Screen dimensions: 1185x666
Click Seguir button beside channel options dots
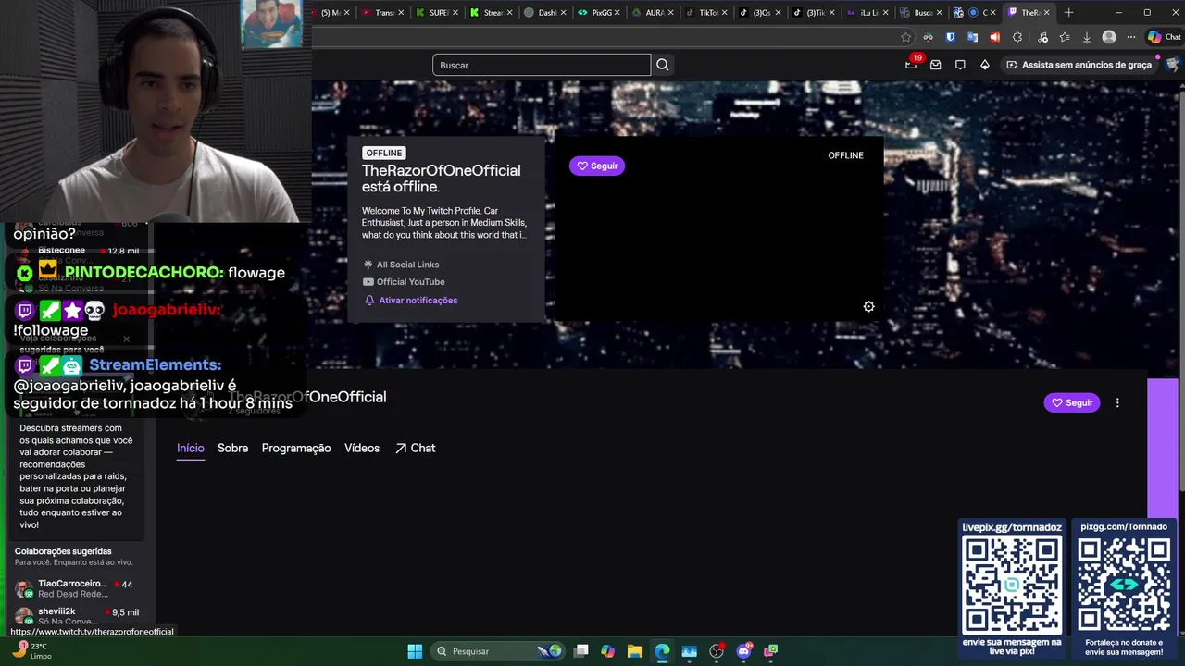(x=1072, y=402)
